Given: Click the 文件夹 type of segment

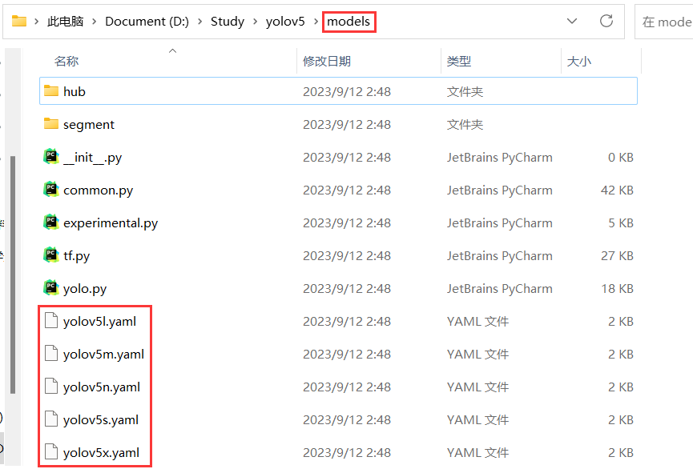Looking at the screenshot, I should [x=465, y=125].
